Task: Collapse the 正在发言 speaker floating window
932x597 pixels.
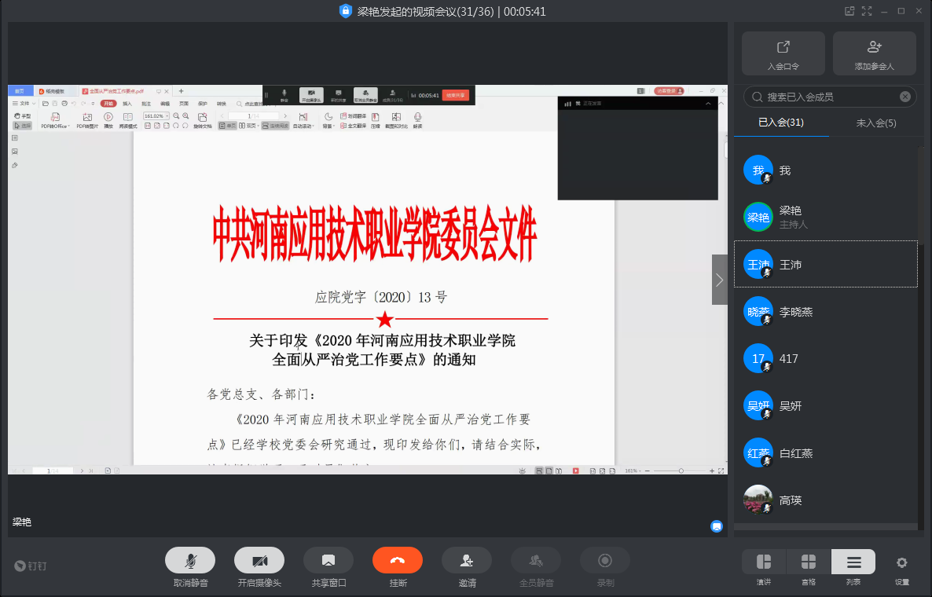Action: [x=707, y=104]
